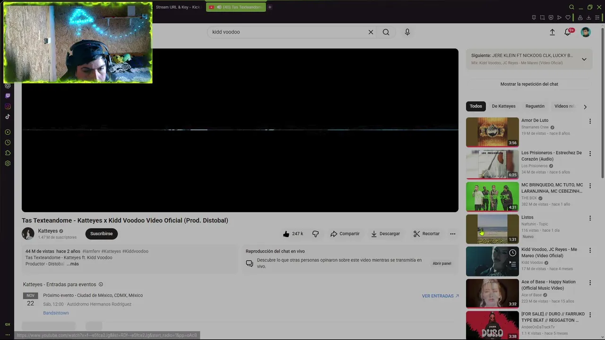The width and height of the screenshot is (605, 340).
Task: Clear the search box text
Action: tap(371, 32)
